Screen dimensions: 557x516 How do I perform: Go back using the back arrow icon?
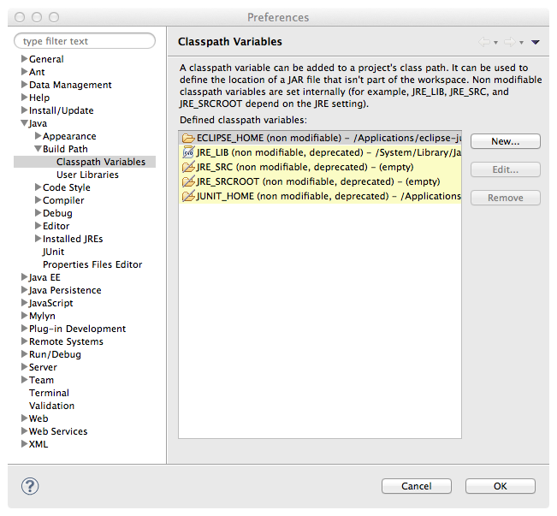(484, 42)
